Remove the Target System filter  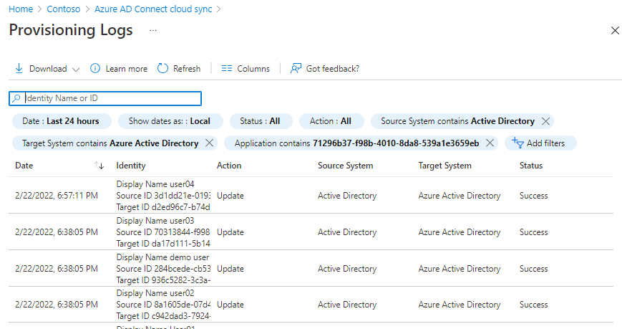pos(209,143)
